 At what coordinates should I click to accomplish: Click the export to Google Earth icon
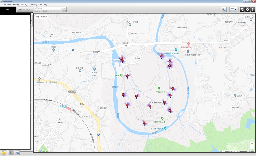tap(224, 10)
